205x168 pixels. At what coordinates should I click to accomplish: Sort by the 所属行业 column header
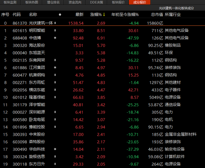coord(173,15)
